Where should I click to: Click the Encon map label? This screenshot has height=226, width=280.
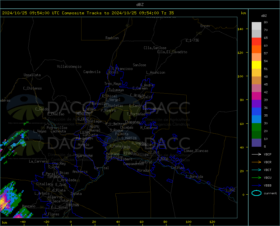point(205,26)
